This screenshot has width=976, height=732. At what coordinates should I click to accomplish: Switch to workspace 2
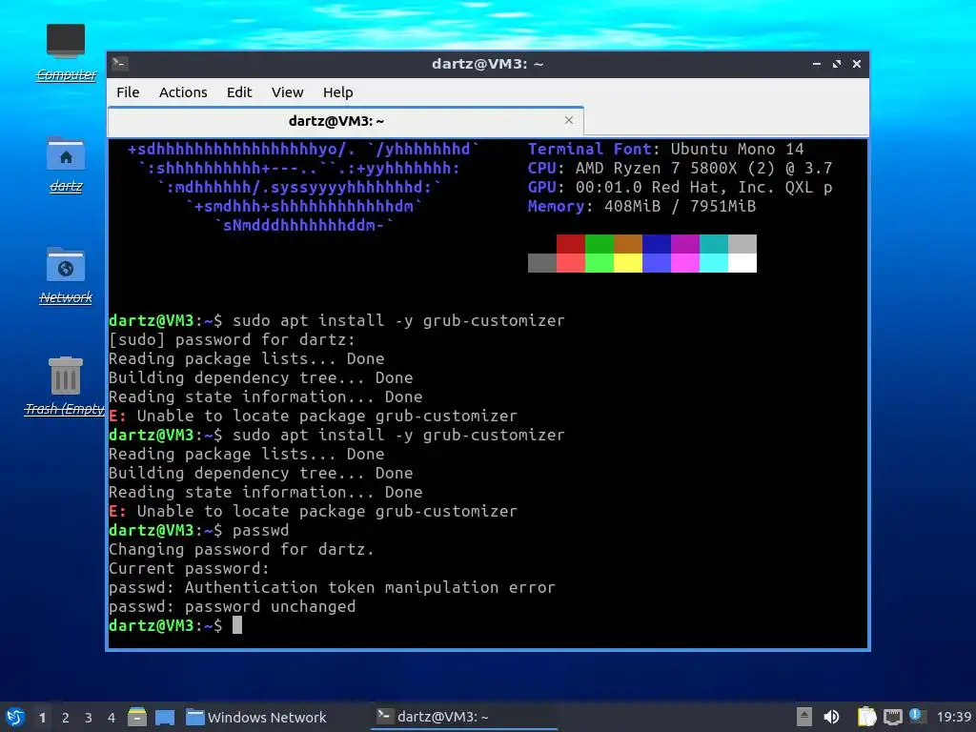click(x=66, y=718)
